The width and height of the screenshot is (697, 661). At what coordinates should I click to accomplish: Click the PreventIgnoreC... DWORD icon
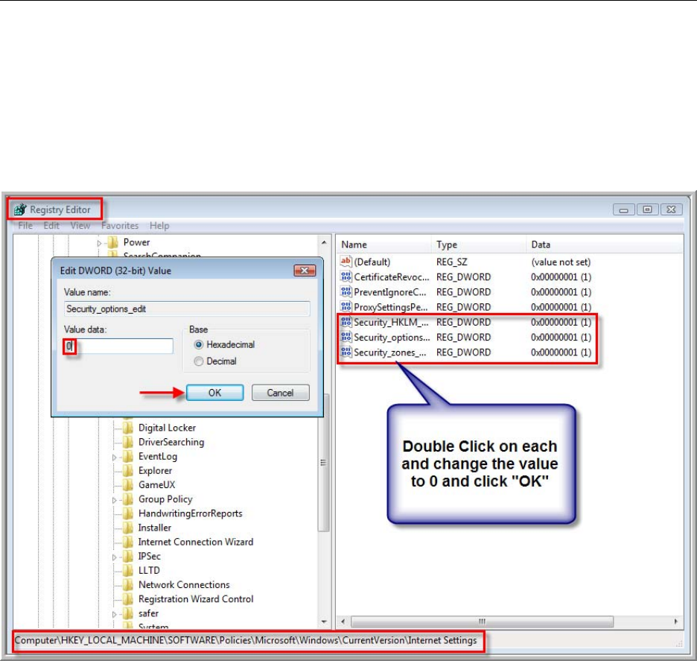(346, 292)
